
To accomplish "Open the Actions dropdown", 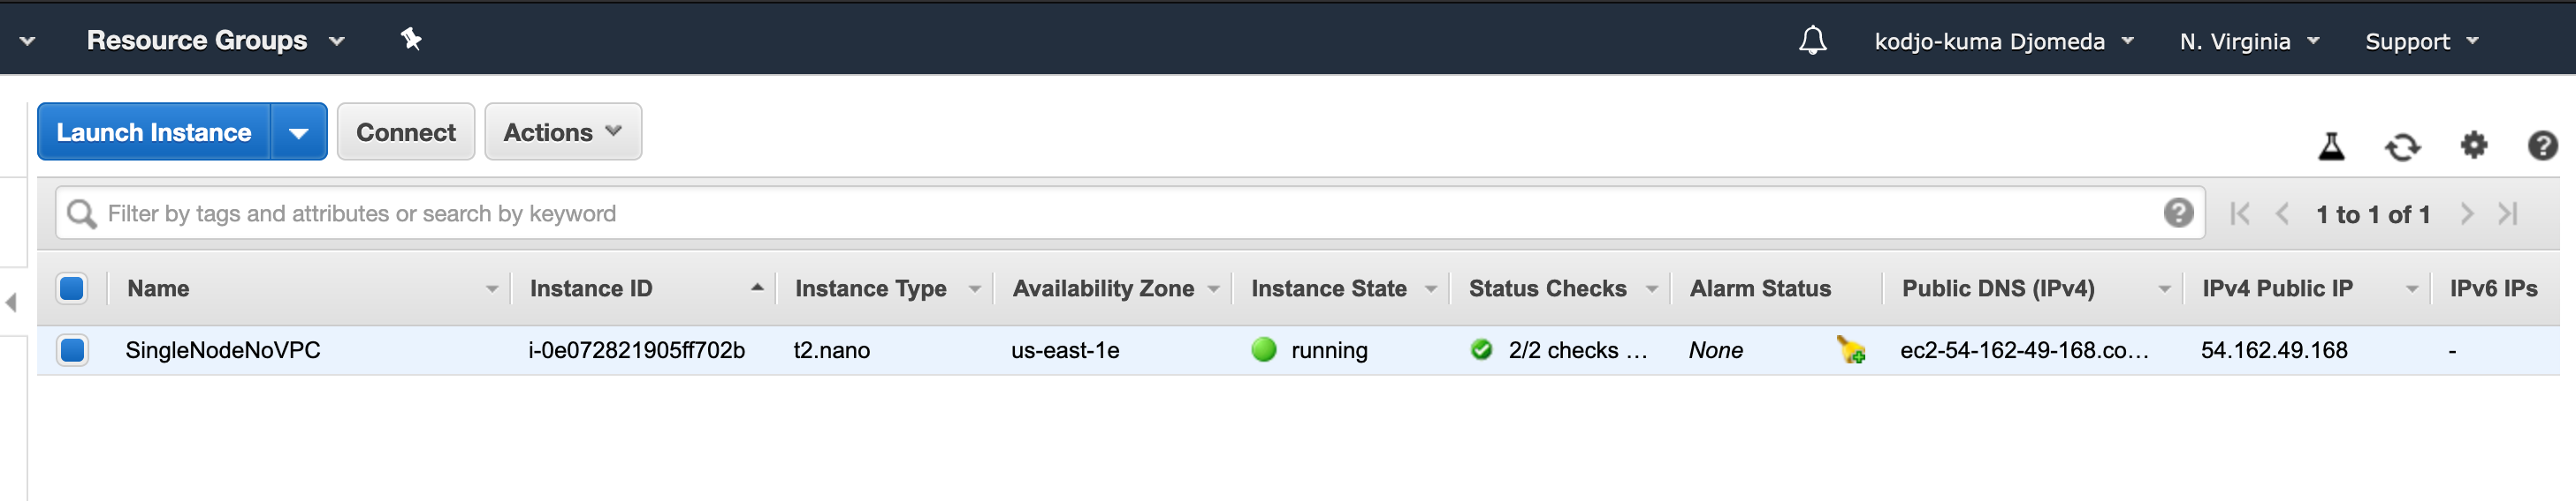I will click(563, 131).
